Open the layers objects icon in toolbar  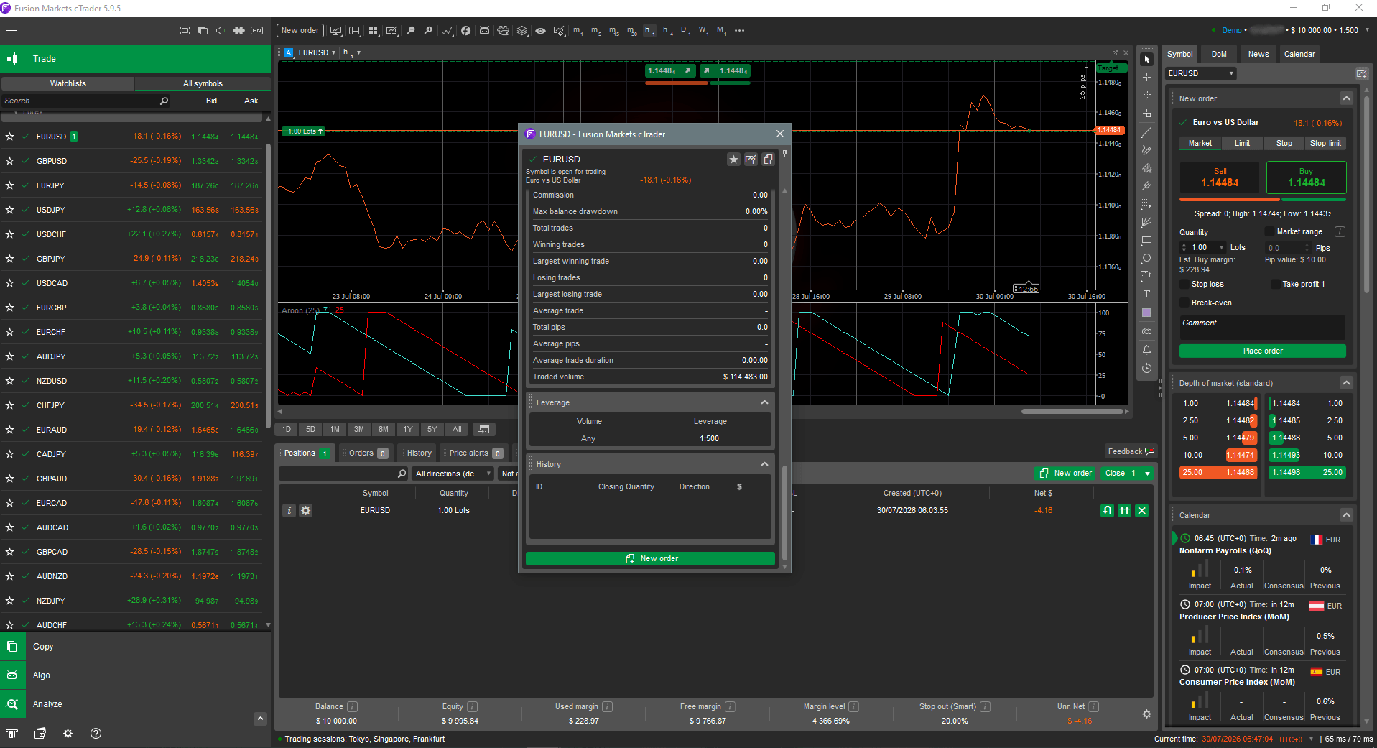(x=522, y=31)
